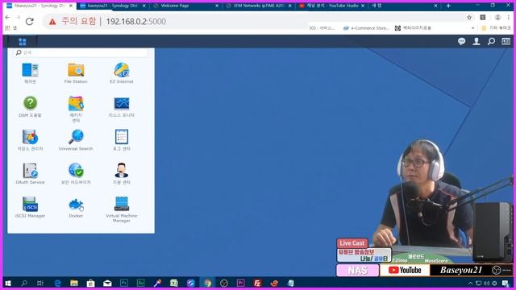Open a new browser tab

click(448, 6)
